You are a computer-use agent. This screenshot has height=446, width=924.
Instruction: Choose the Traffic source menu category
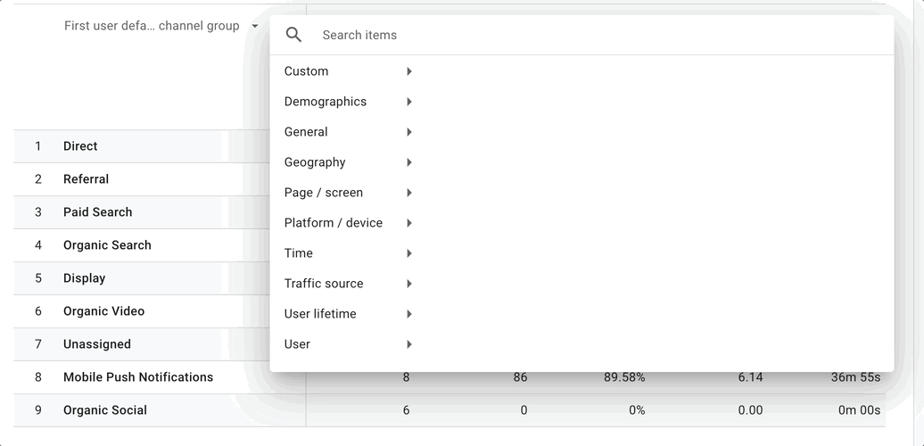pos(324,284)
